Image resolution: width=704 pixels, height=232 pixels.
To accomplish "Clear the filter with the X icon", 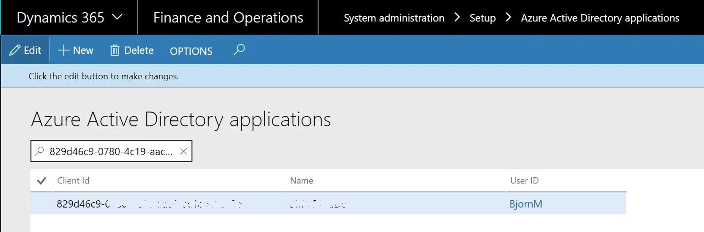I will coord(184,152).
